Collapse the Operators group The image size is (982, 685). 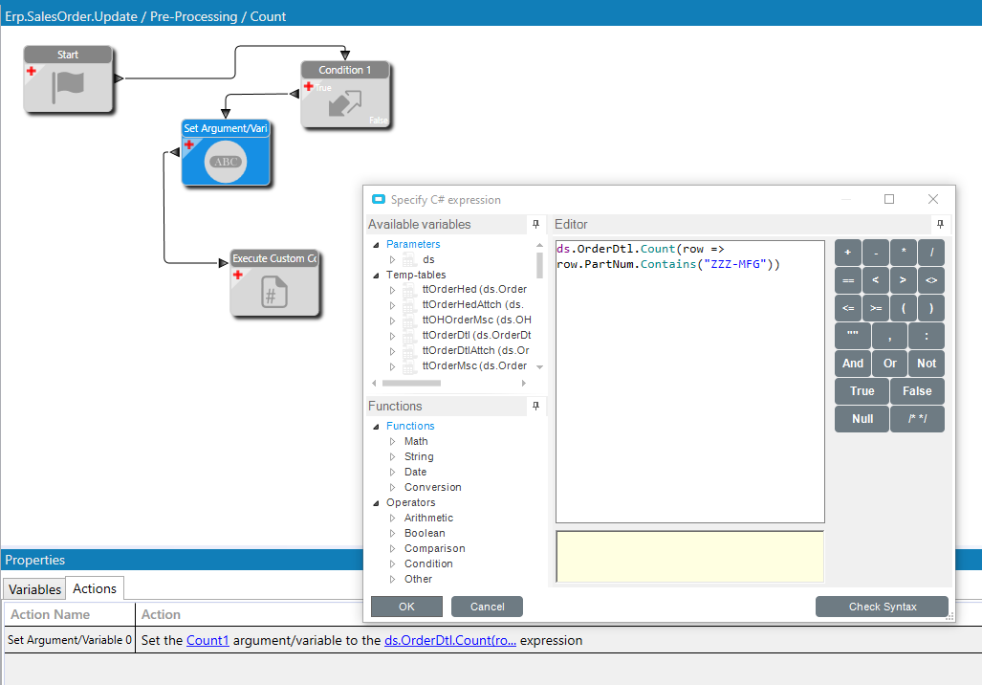pos(376,503)
